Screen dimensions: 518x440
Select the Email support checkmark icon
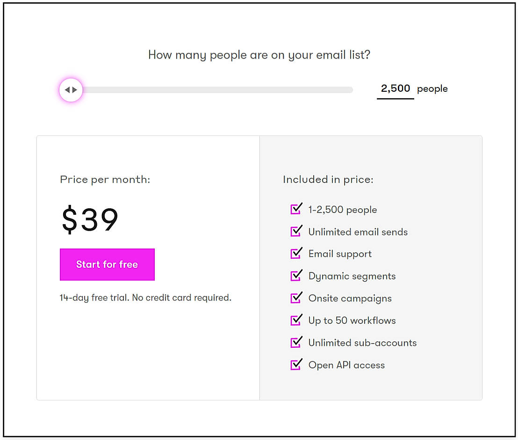click(x=296, y=253)
